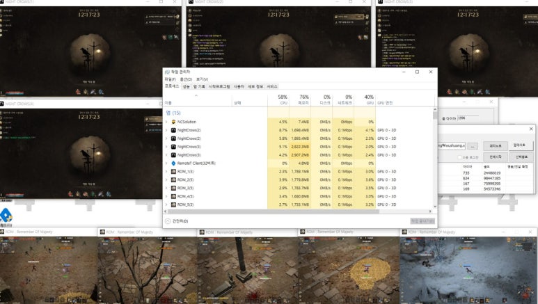The height and width of the screenshot is (304, 538).
Task: Click the NightCrows(2) icon on the 8.7% CPU row
Action: point(173,130)
